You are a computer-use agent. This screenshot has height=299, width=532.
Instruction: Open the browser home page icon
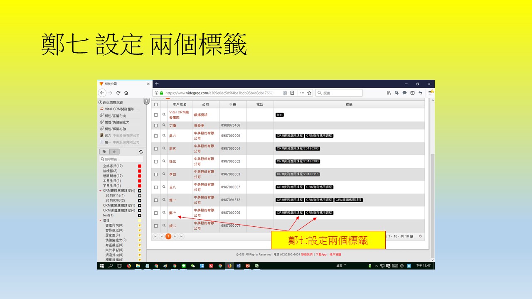click(126, 93)
